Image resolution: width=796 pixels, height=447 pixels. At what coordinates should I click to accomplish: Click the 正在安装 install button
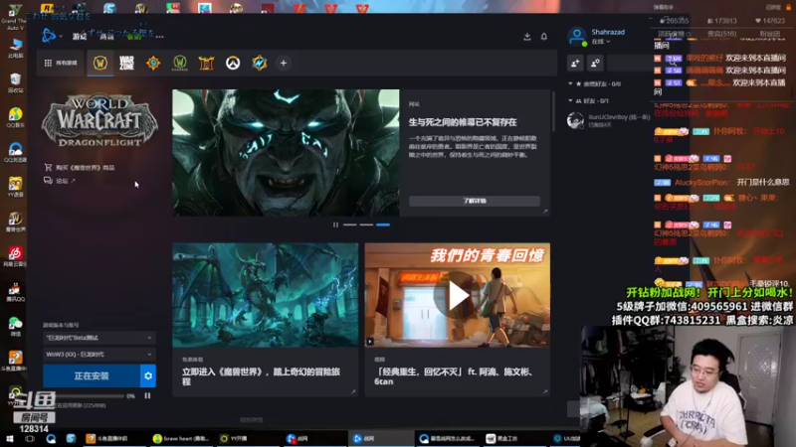point(92,375)
